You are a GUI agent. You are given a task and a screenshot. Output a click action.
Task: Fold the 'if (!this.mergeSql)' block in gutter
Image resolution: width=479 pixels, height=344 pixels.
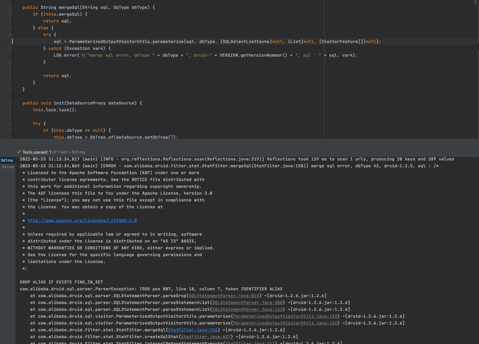pyautogui.click(x=10, y=14)
